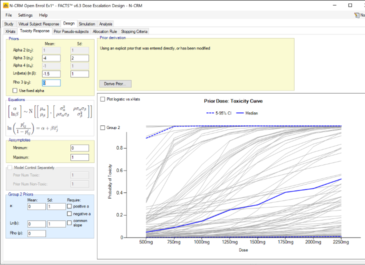This screenshot has height=265, width=365.
Task: Toggle Plot logistic vs xHats checkbox
Action: coord(103,99)
